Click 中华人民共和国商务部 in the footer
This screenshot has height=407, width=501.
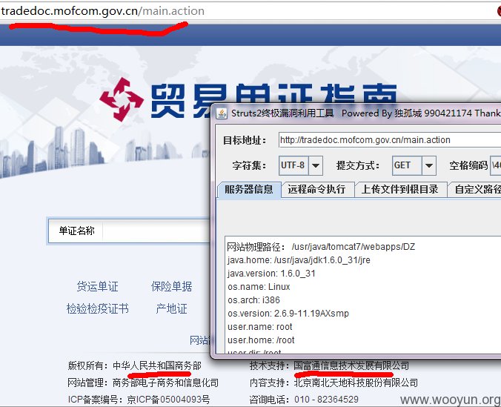pos(157,365)
